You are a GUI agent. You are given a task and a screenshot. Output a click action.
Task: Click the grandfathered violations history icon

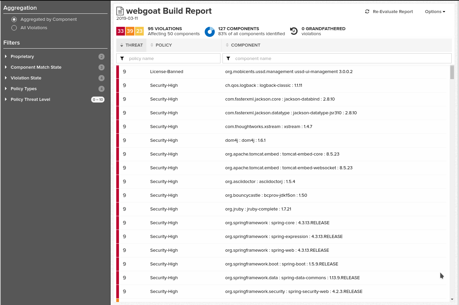click(x=294, y=31)
